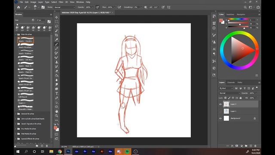Click the foreground color swatch in toolbox
The height and width of the screenshot is (155, 275).
click(x=55, y=128)
